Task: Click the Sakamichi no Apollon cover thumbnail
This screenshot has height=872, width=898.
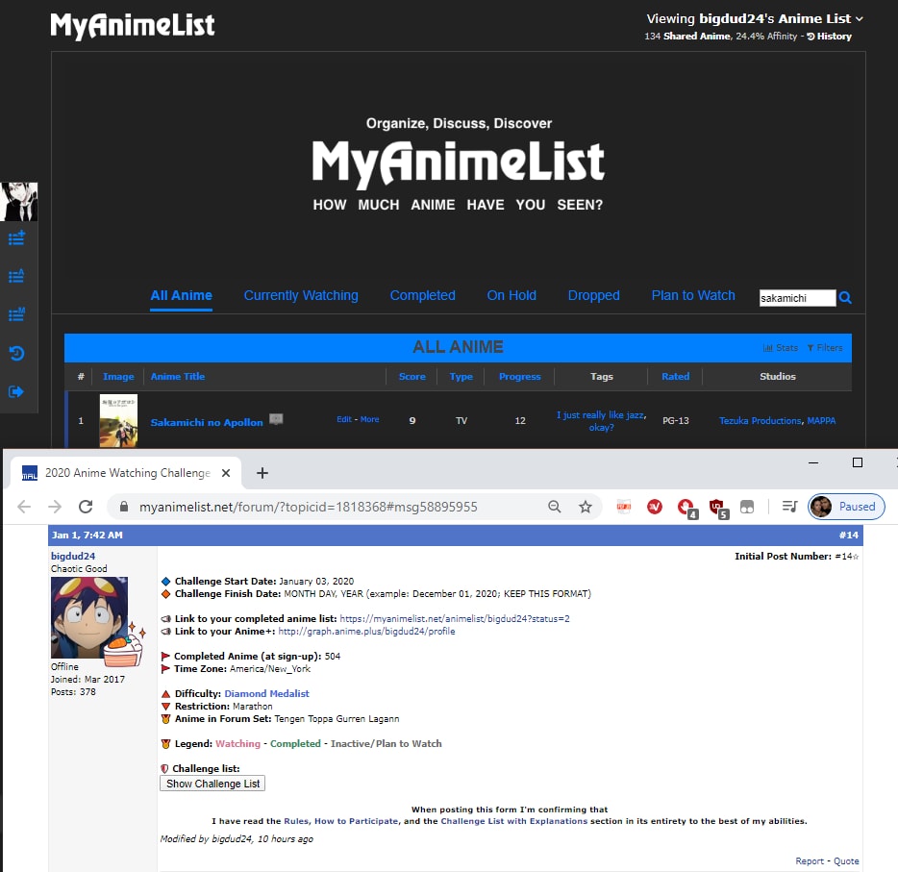Action: click(x=118, y=421)
